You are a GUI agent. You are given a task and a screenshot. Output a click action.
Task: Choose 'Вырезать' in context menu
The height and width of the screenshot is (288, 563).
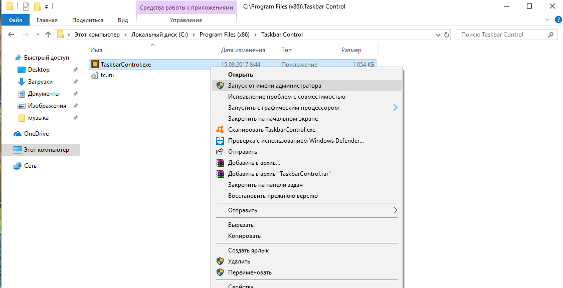coord(307,225)
